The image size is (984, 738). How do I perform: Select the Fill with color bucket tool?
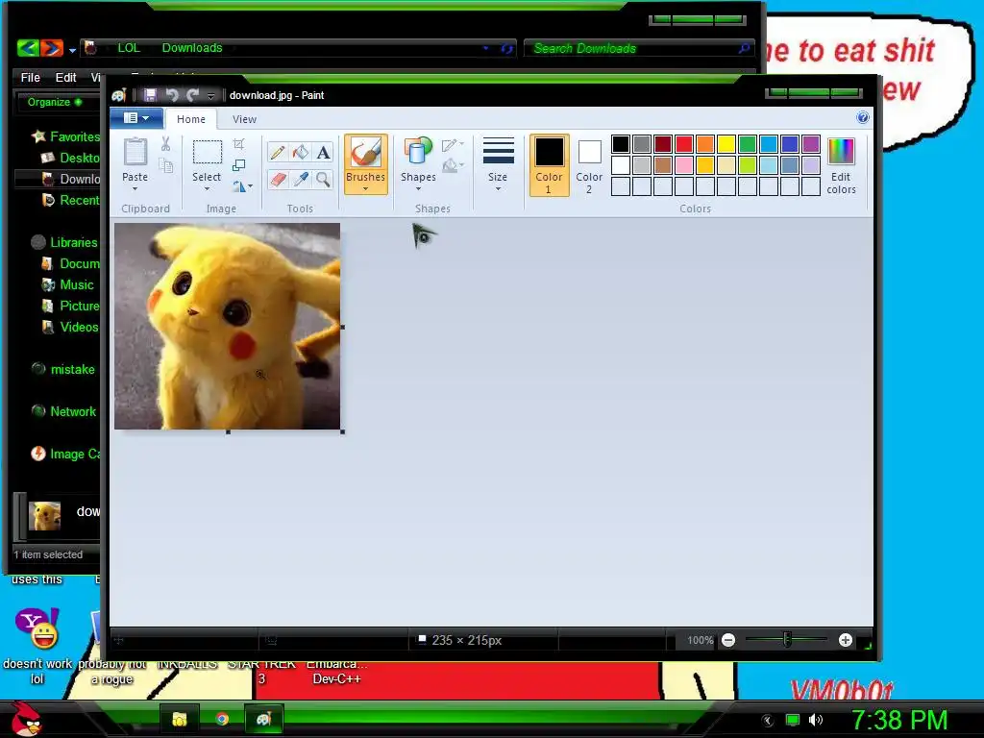point(301,153)
